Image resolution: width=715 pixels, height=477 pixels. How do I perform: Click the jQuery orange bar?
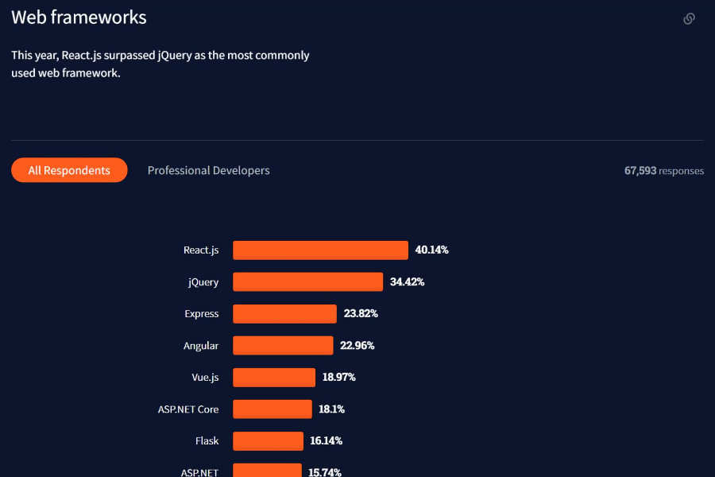307,282
